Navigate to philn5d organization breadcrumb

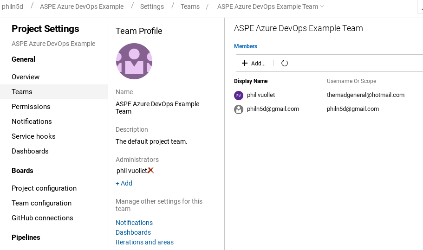coord(13,6)
